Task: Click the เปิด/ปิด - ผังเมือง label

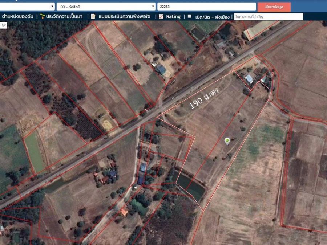Action: (x=212, y=17)
